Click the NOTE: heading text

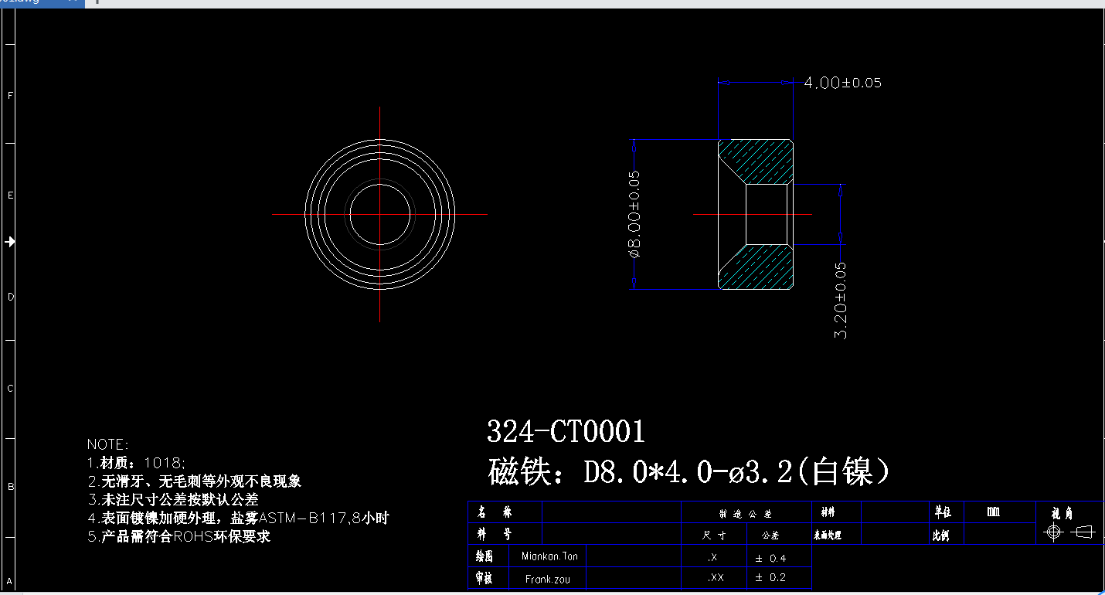(108, 444)
